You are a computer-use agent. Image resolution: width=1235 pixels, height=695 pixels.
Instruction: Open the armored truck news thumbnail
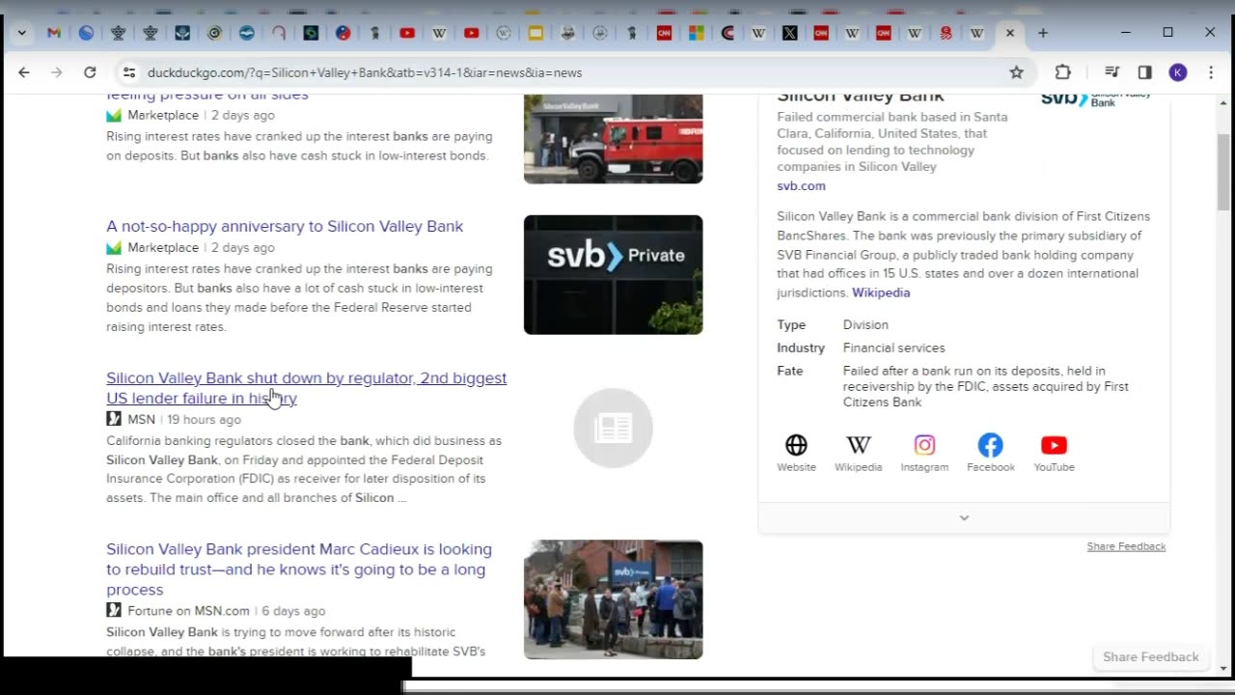(x=614, y=139)
